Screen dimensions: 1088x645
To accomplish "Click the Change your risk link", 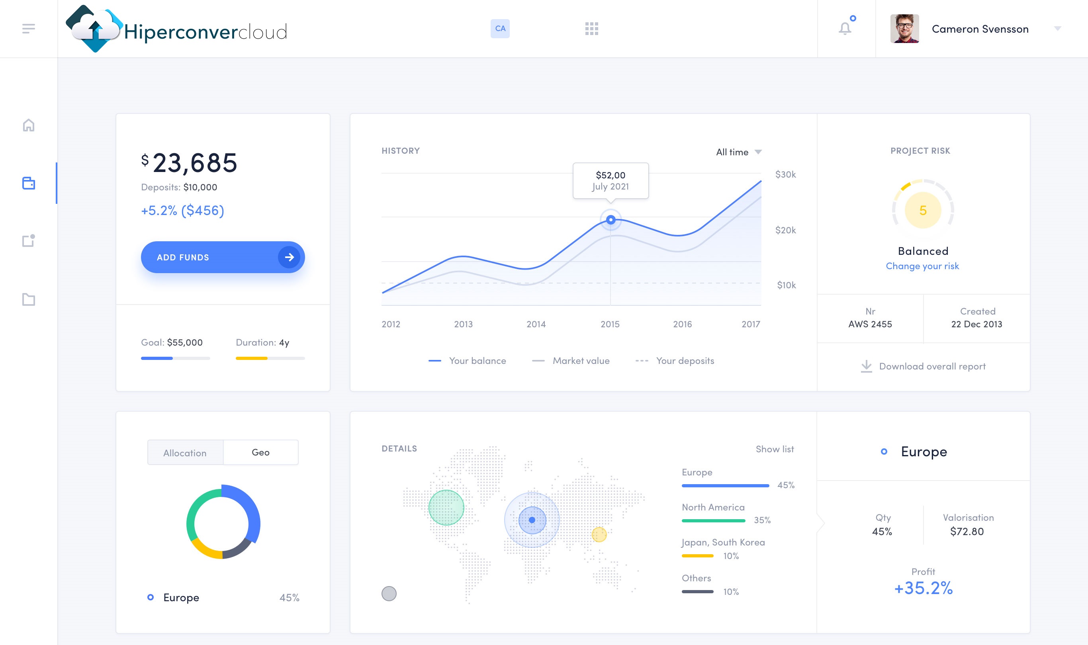I will coord(922,266).
